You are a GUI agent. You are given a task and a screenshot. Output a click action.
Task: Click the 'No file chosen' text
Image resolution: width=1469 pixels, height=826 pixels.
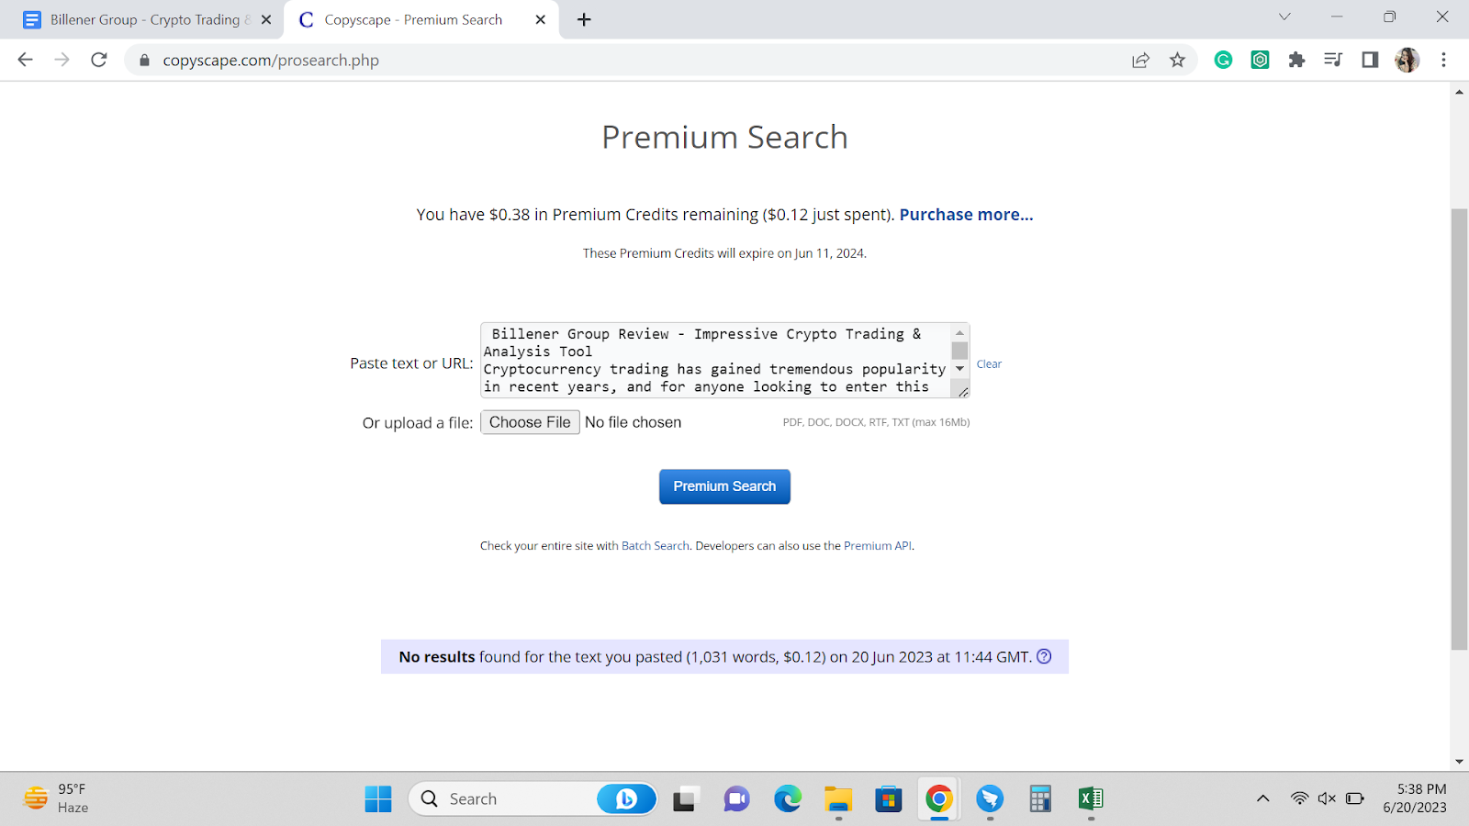(x=633, y=422)
